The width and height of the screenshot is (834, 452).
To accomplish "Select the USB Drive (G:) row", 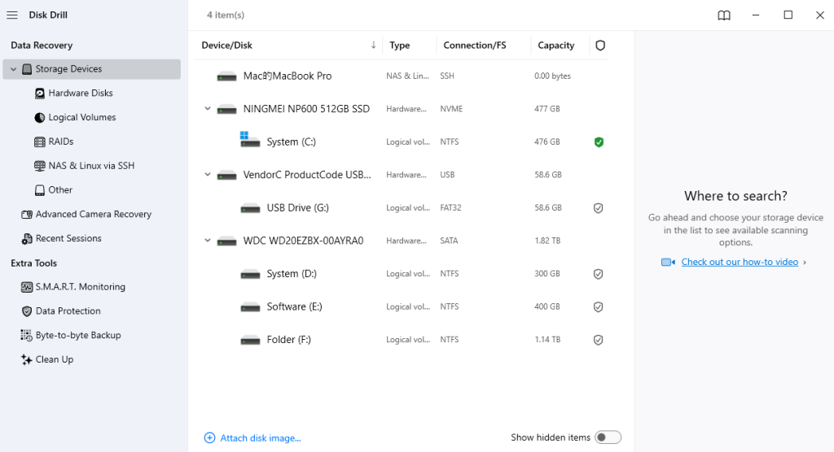I will [x=402, y=207].
